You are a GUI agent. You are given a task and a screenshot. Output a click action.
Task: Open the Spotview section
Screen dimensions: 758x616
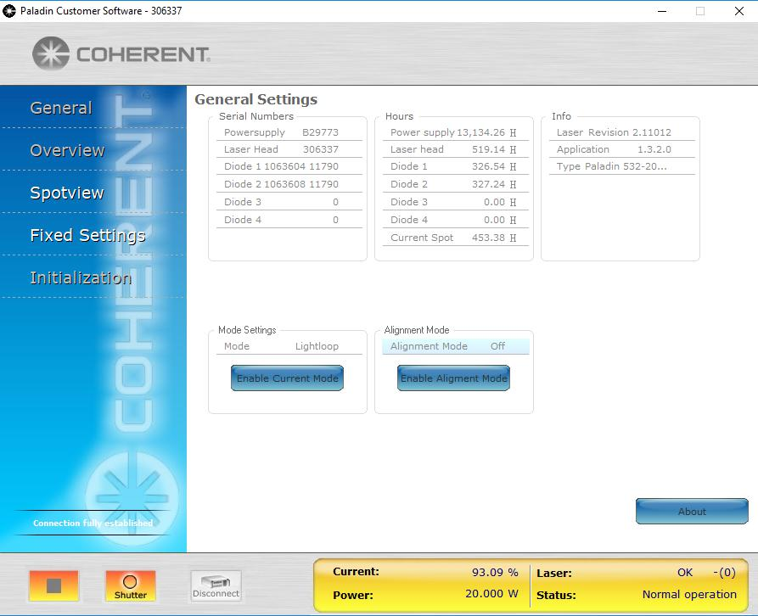coord(67,193)
